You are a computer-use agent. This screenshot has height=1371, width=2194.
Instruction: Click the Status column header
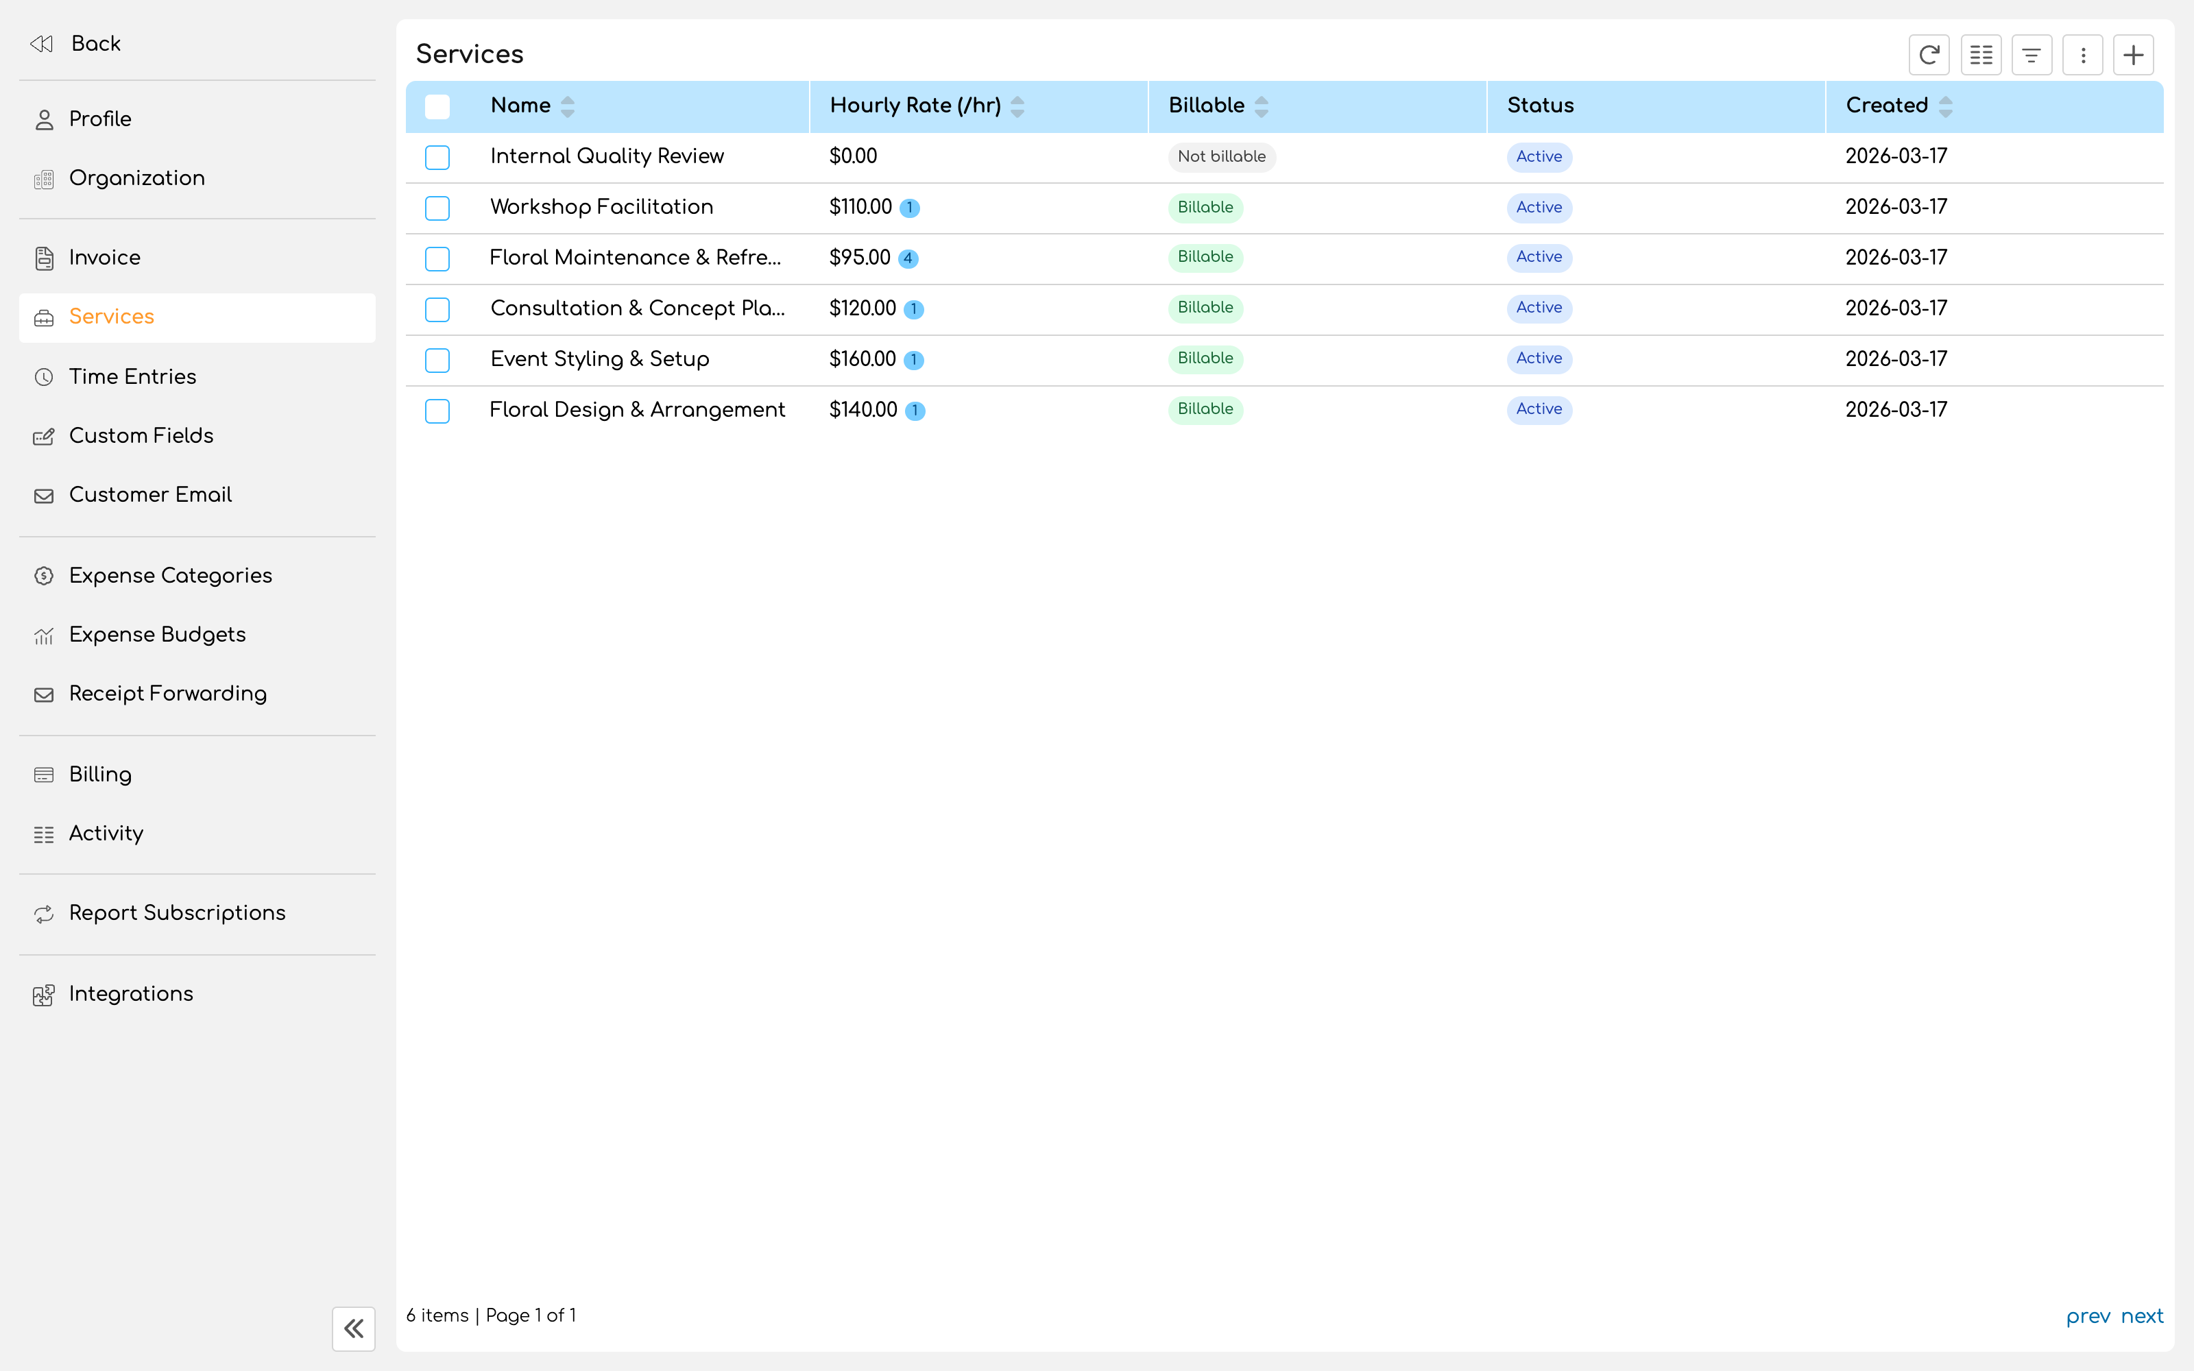coord(1539,105)
